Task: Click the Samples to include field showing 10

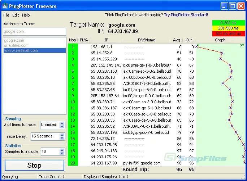Action: click(50, 151)
